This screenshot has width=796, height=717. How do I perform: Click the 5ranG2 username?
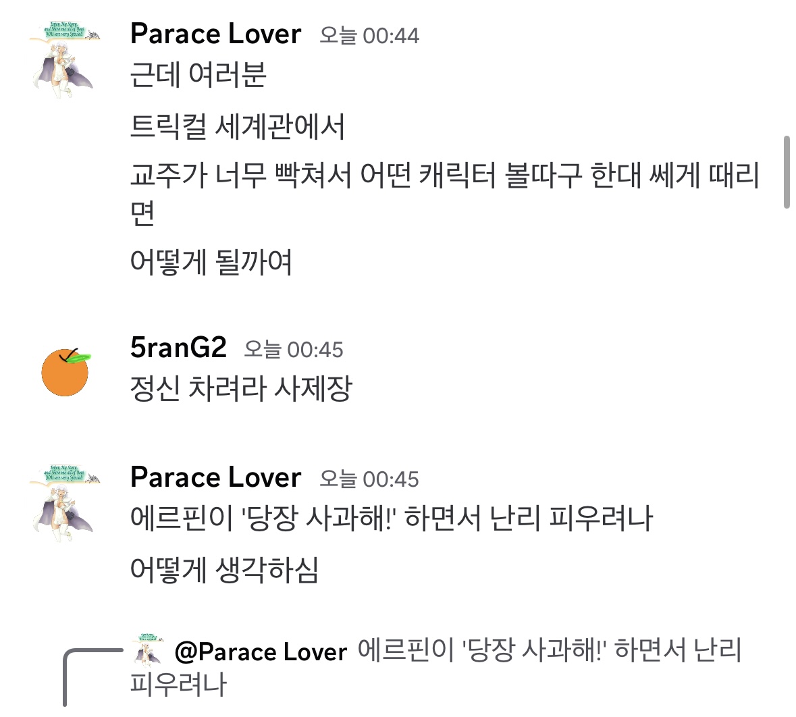178,348
